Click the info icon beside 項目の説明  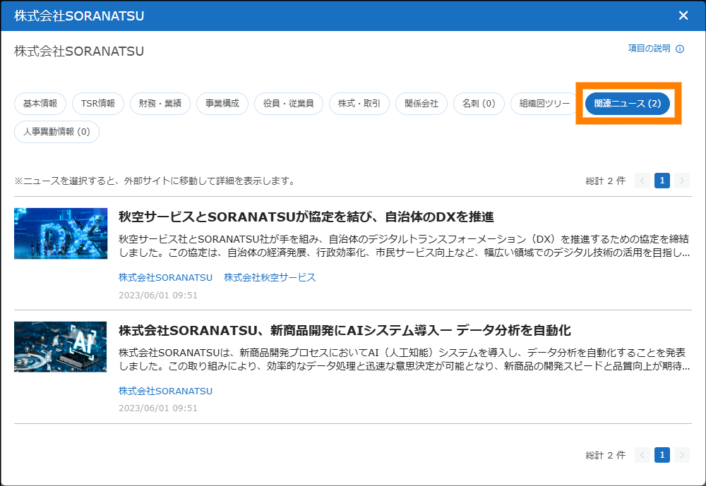(680, 49)
